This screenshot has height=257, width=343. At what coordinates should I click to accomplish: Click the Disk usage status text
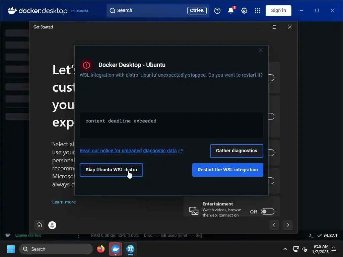pos(173,236)
